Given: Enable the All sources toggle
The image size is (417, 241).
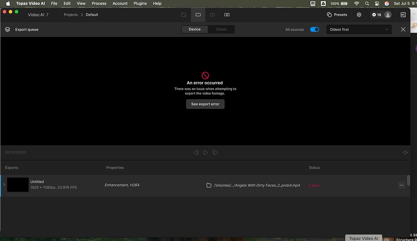Looking at the screenshot, I should (x=314, y=29).
